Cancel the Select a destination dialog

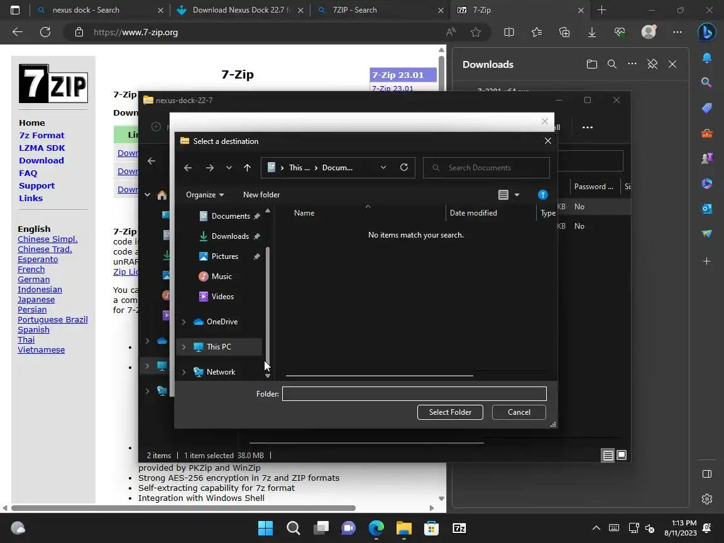coord(518,412)
